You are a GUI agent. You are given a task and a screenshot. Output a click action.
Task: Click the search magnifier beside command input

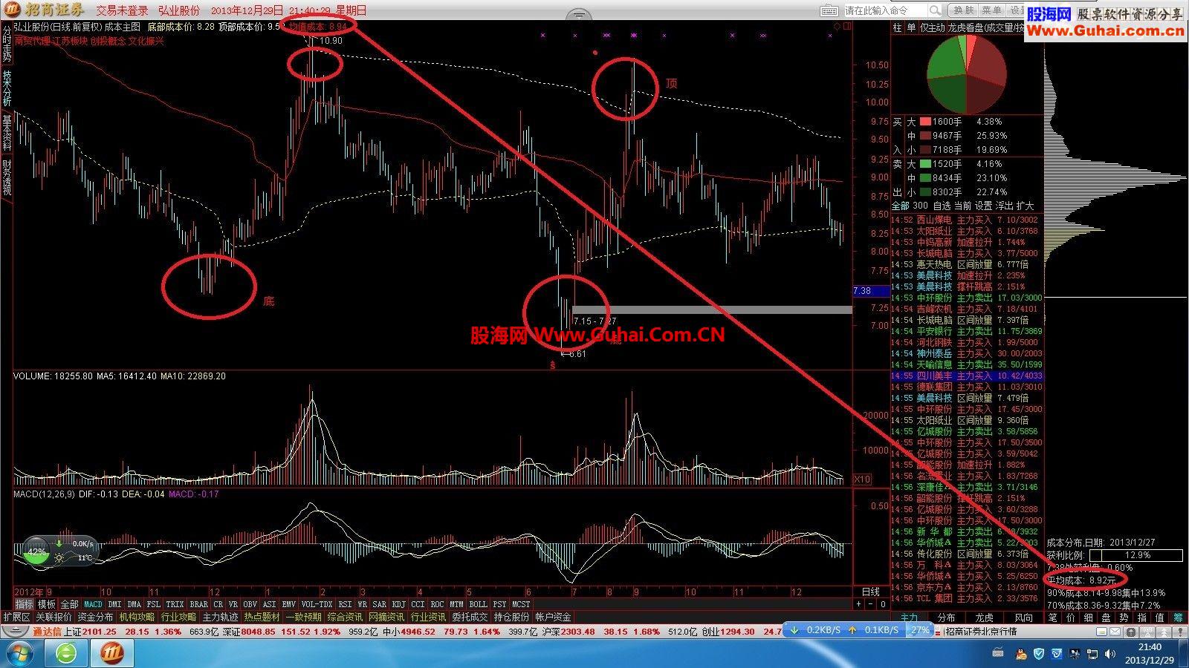pos(935,10)
